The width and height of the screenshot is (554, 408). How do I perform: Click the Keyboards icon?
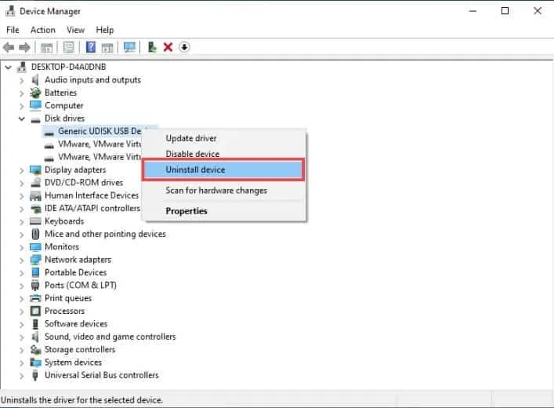pos(35,221)
